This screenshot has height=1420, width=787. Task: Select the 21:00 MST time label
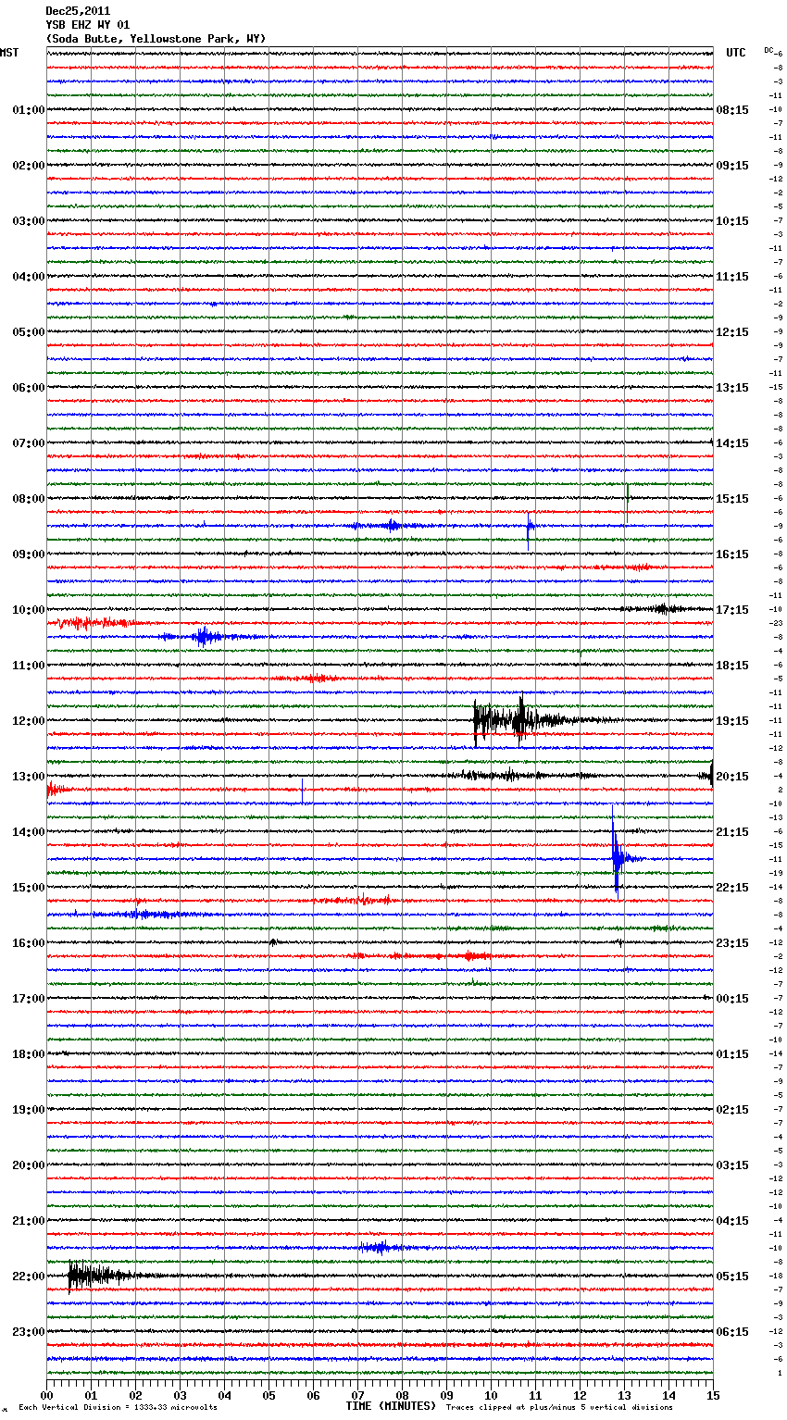coord(29,1221)
